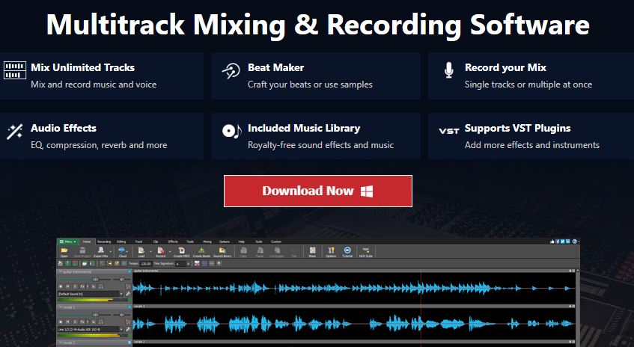Switch to the Mixing ribbon tab

pyautogui.click(x=207, y=242)
